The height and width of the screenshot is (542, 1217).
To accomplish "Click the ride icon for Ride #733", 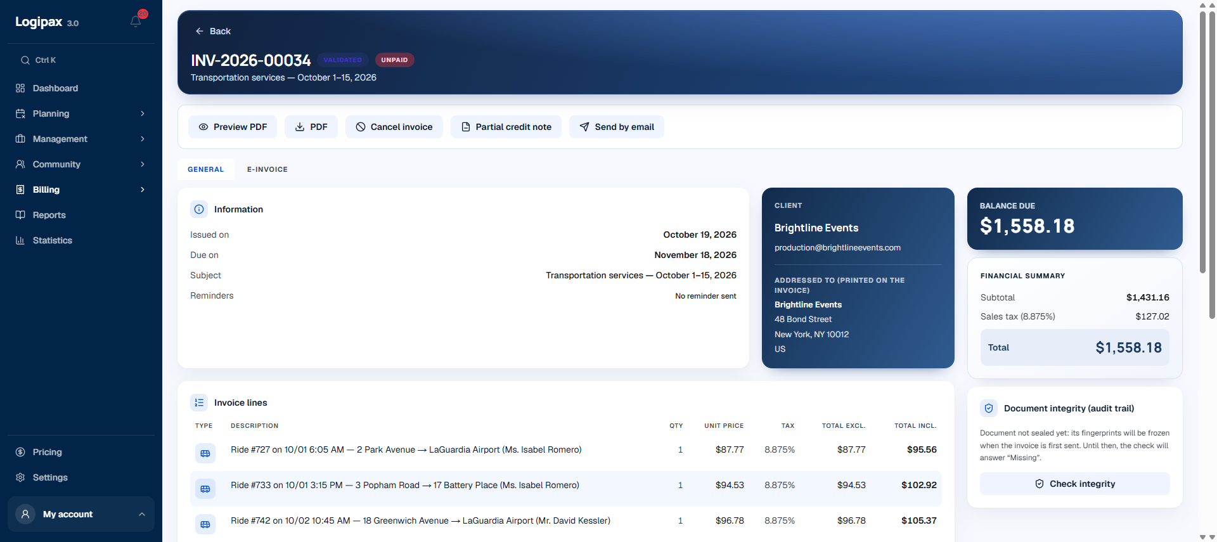I will (x=205, y=489).
